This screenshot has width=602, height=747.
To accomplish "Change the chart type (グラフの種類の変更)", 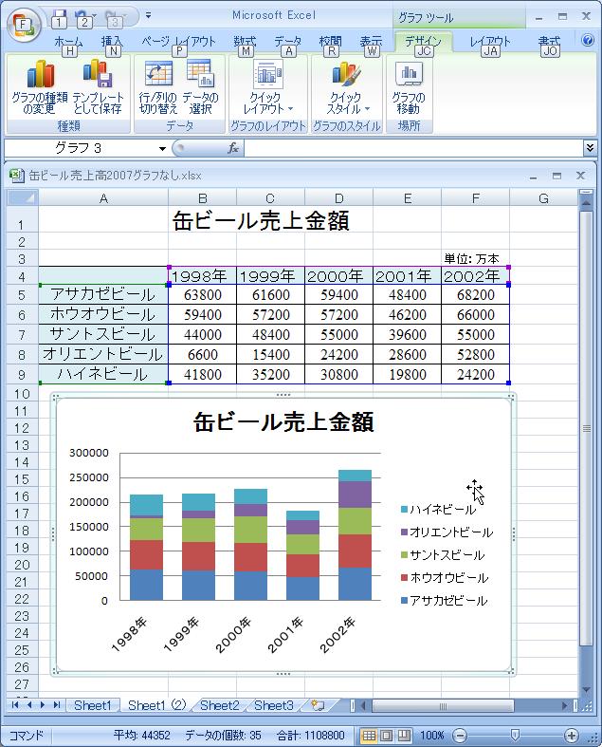I will click(39, 87).
